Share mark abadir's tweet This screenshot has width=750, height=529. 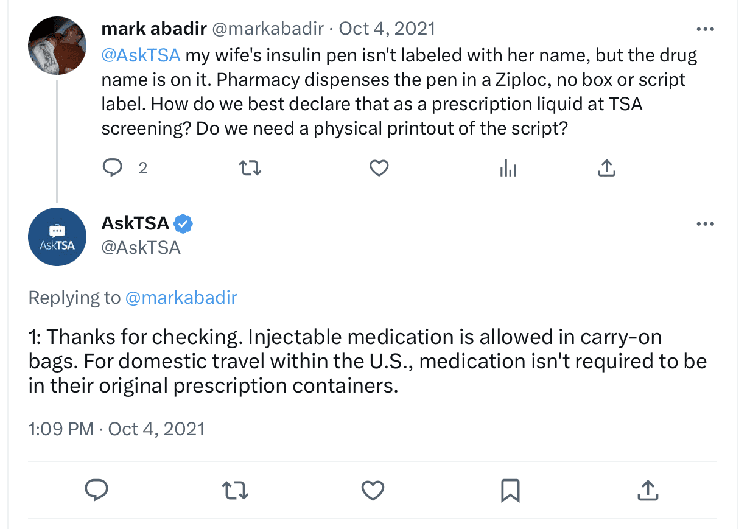point(606,167)
